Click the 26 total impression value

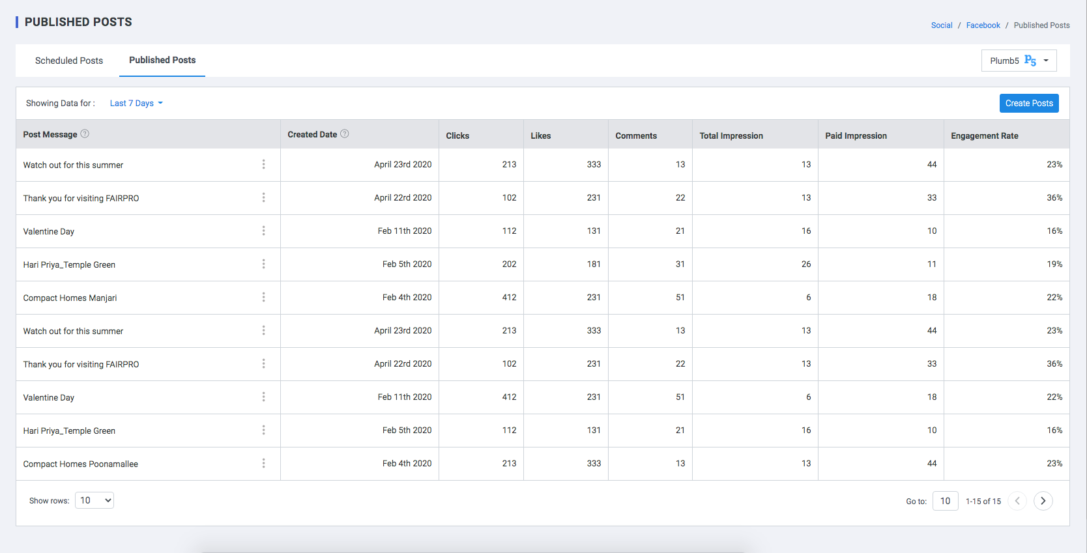[806, 264]
